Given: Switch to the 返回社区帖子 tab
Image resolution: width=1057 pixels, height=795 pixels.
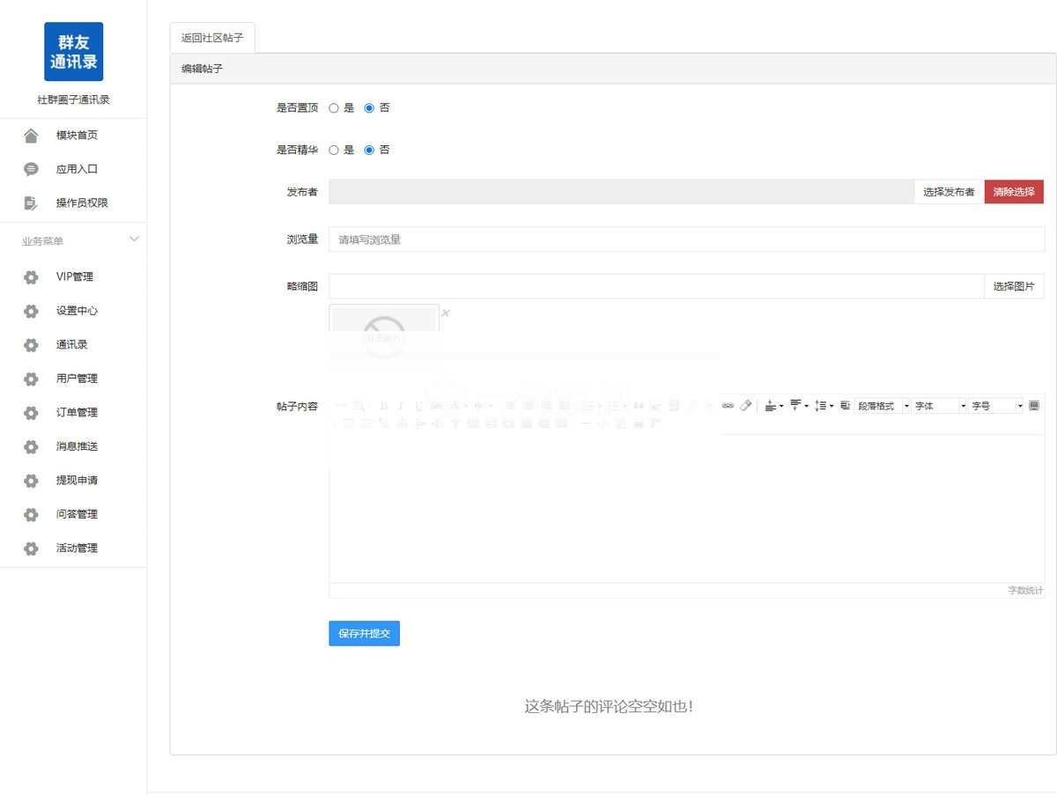Looking at the screenshot, I should 211,37.
